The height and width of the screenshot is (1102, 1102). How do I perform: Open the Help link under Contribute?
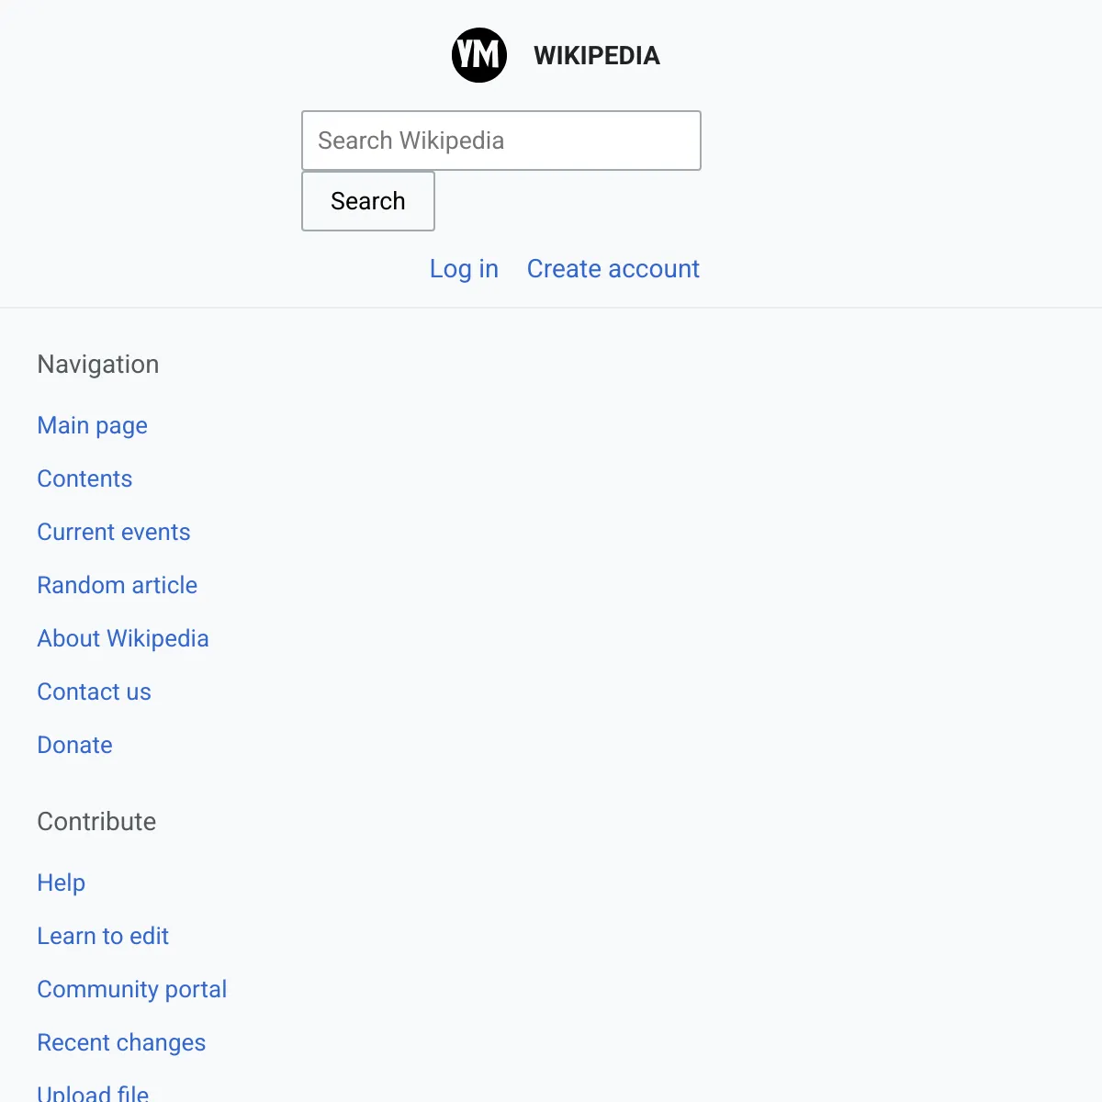pyautogui.click(x=62, y=883)
